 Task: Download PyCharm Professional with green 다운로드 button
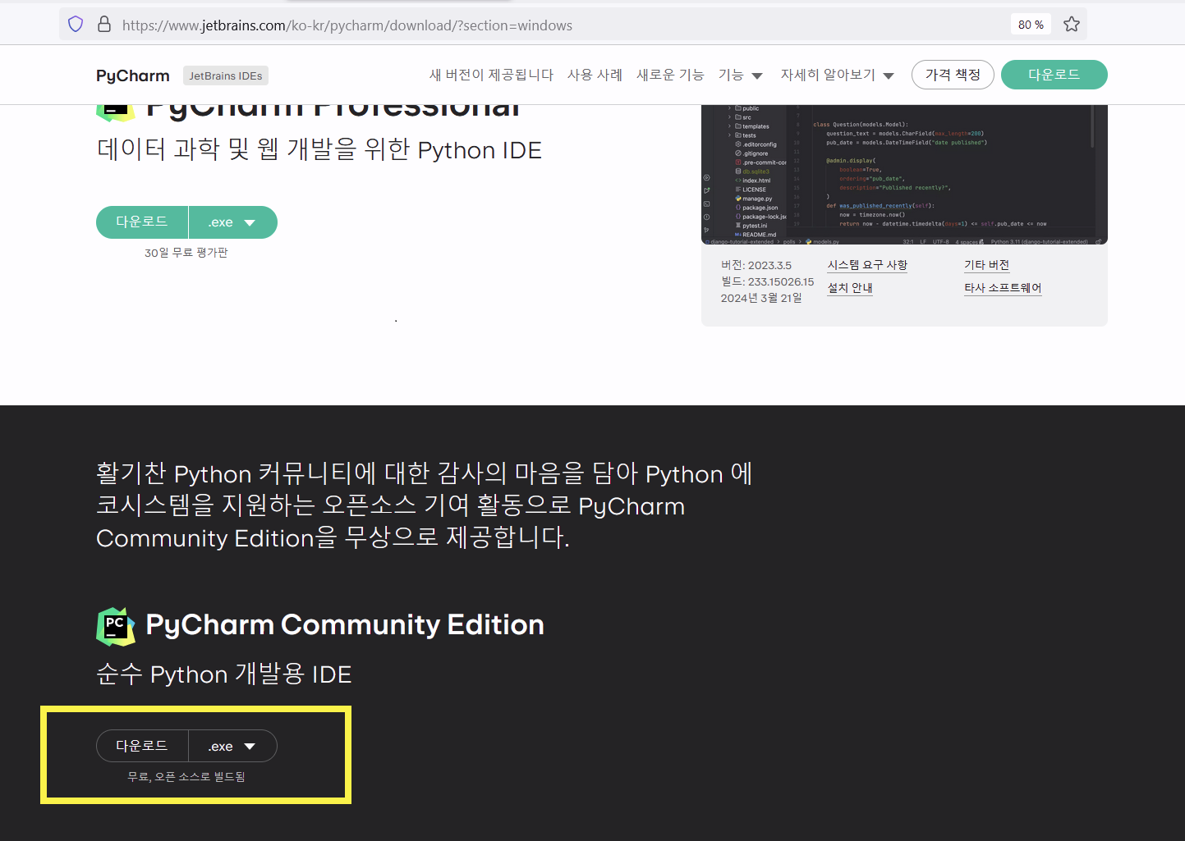[142, 222]
